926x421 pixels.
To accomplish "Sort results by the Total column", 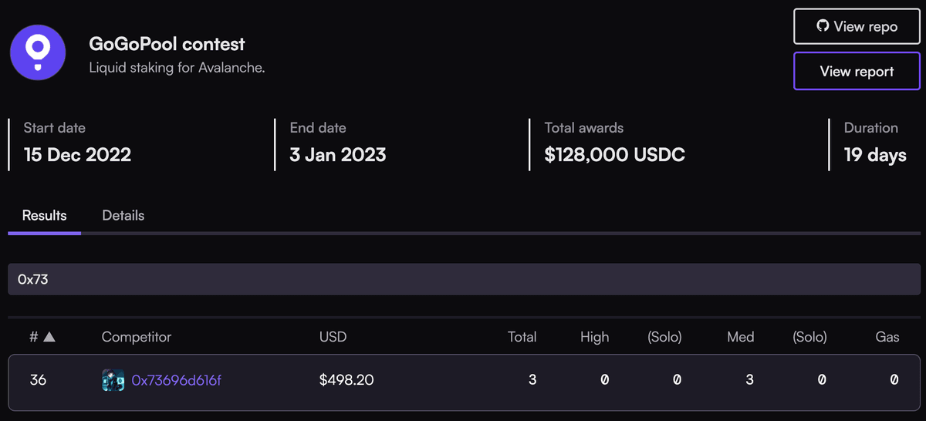I will tap(522, 337).
